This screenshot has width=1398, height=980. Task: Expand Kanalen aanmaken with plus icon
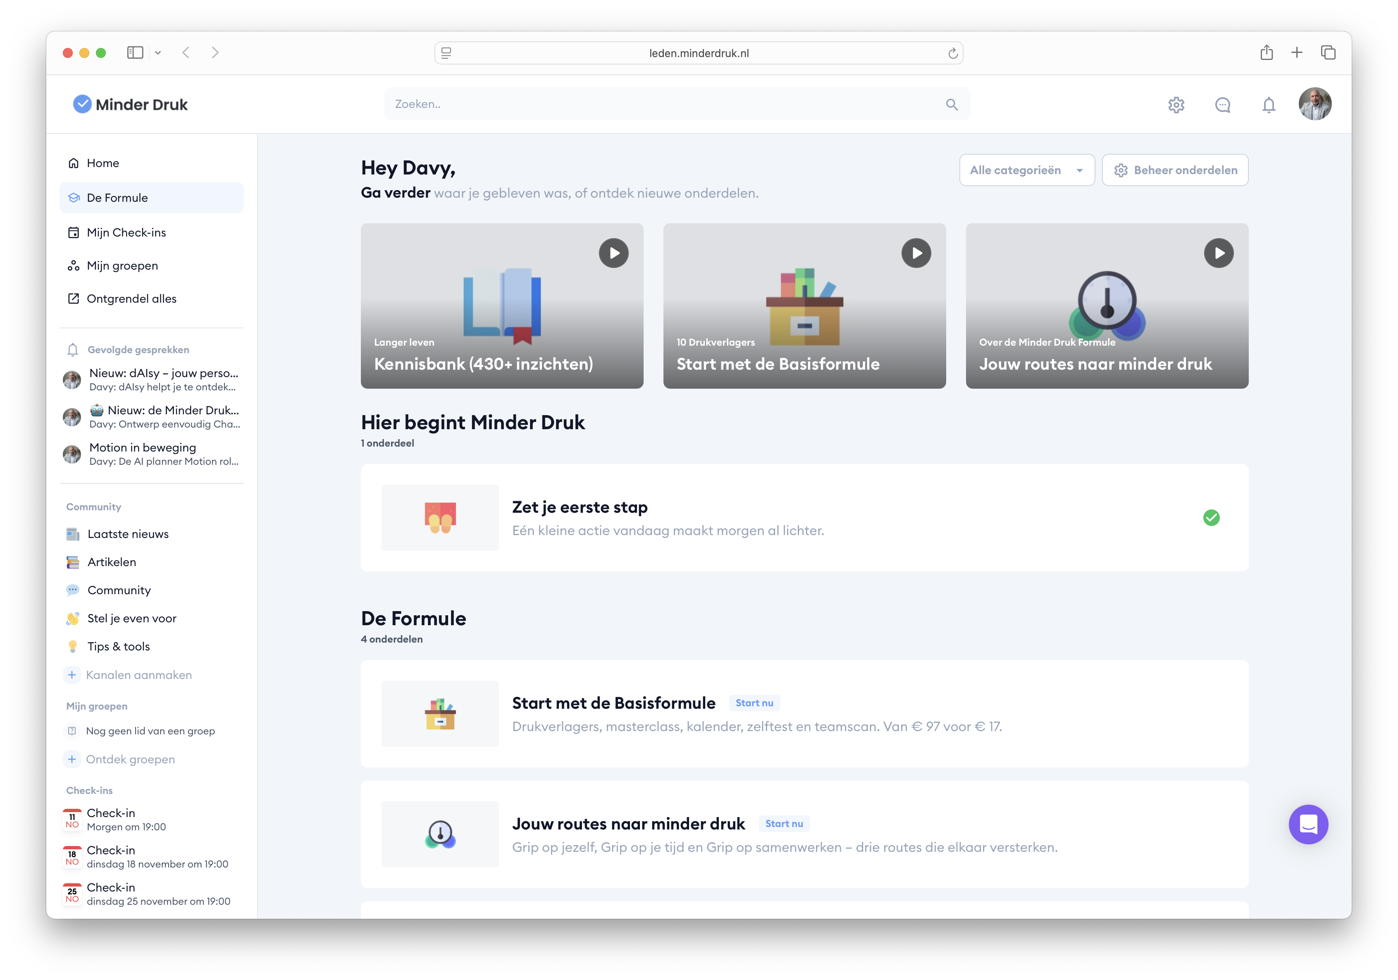tap(72, 675)
